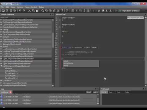This screenshot has width=147, height=110.
Task: Expand the MannequinRequestsBusHandler node
Action: pyautogui.click(x=1, y=83)
